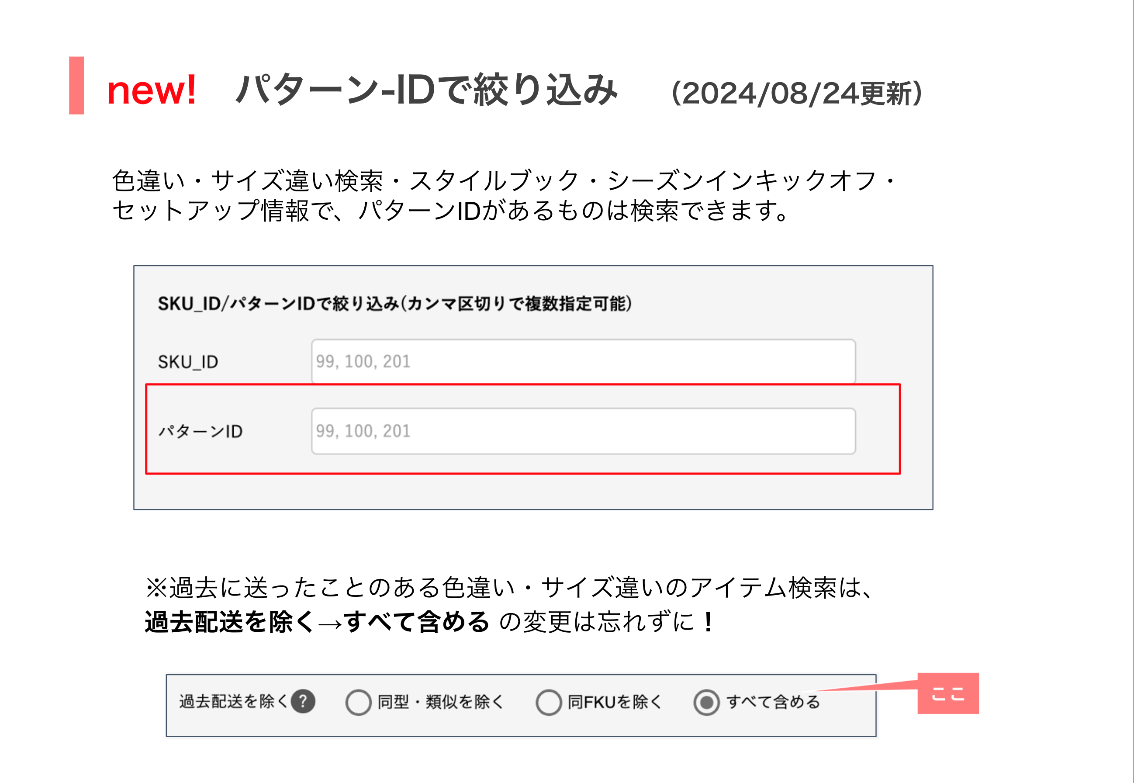Click the SKU_ID/パターンIDで絞り込み panel heading
Image resolution: width=1134 pixels, height=783 pixels.
click(x=394, y=304)
